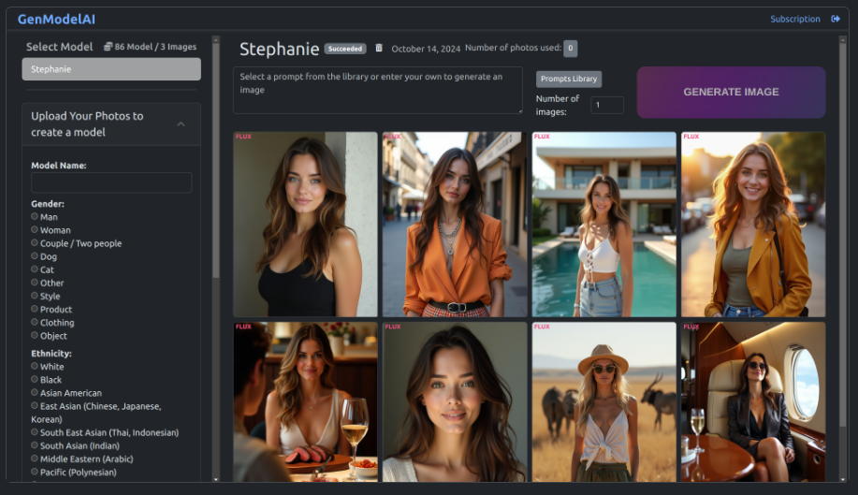The height and width of the screenshot is (495, 858).
Task: Click the left sidebar scrollbar
Action: pos(215,161)
